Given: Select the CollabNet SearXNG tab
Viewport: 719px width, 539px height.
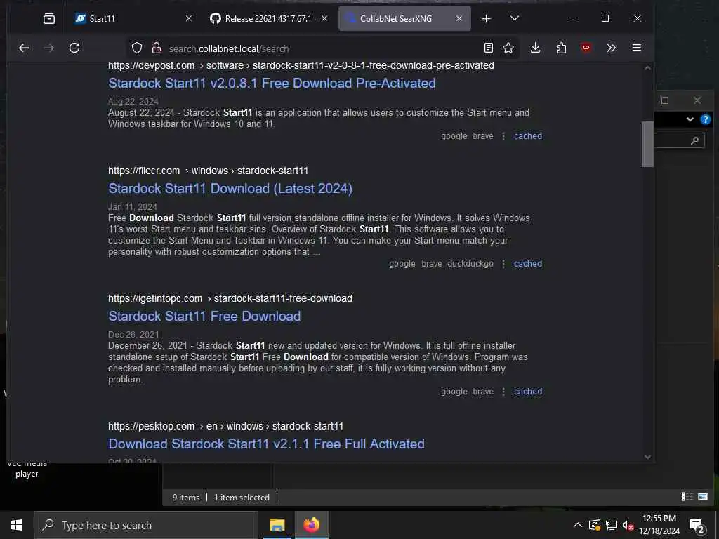Looking at the screenshot, I should pyautogui.click(x=404, y=18).
